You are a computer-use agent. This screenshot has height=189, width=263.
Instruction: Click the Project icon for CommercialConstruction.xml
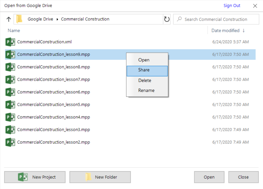click(x=10, y=42)
